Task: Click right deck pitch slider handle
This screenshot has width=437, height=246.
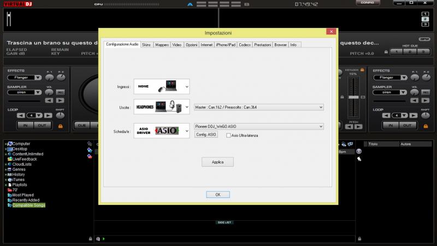Action: [x=353, y=97]
